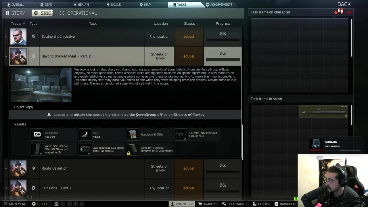Switch to Story tasks filter
Viewport: 368px width, 207px height.
pos(16,13)
